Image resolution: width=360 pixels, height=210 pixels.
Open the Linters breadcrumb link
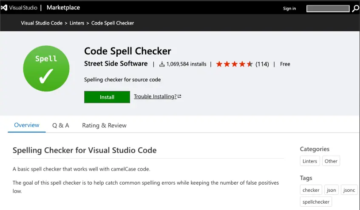(77, 23)
